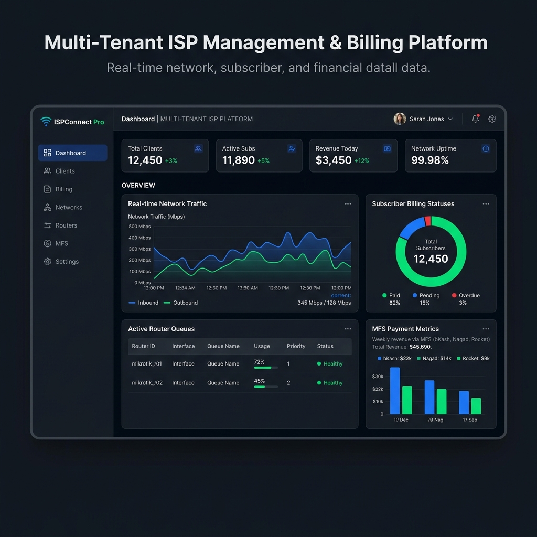537x537 pixels.
Task: Click the Active Subs 11,890 value
Action: [239, 160]
